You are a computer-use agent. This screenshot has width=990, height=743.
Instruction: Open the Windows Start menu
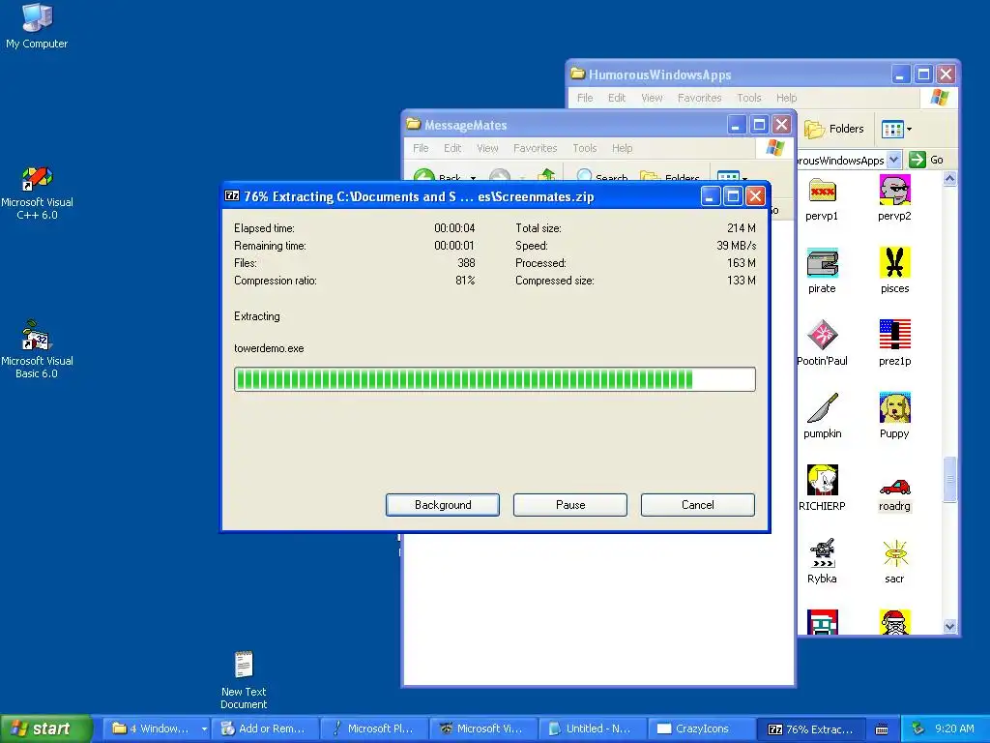click(45, 728)
